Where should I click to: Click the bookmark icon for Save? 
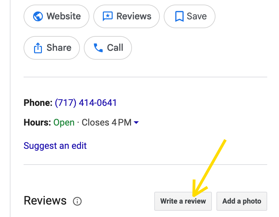click(x=179, y=16)
